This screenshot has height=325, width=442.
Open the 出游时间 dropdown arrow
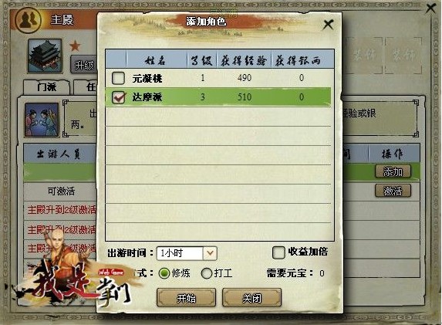click(x=210, y=253)
